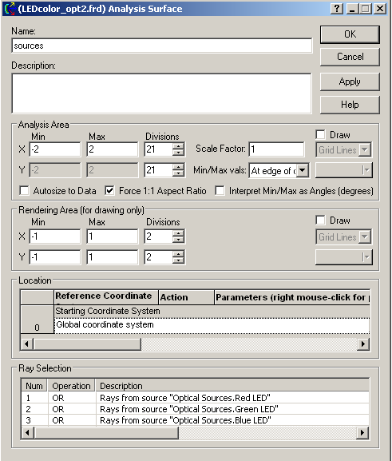This screenshot has height=461, width=392.
Task: Click Rendering Area X Max field
Action: 113,236
